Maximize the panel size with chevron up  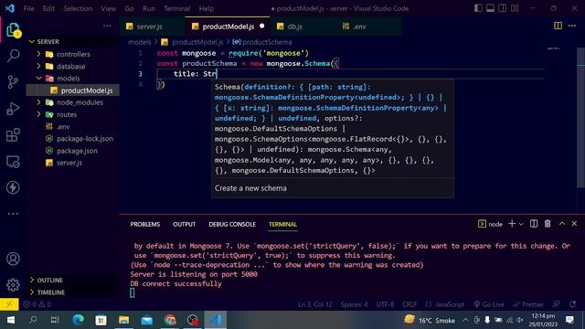coord(562,223)
